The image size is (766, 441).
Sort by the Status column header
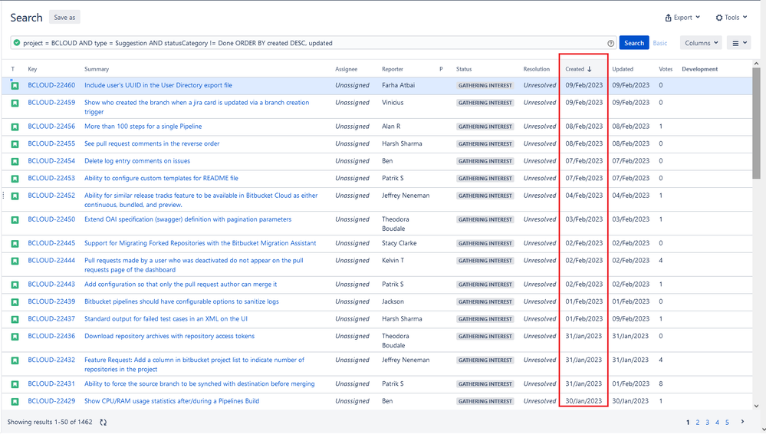tap(464, 69)
